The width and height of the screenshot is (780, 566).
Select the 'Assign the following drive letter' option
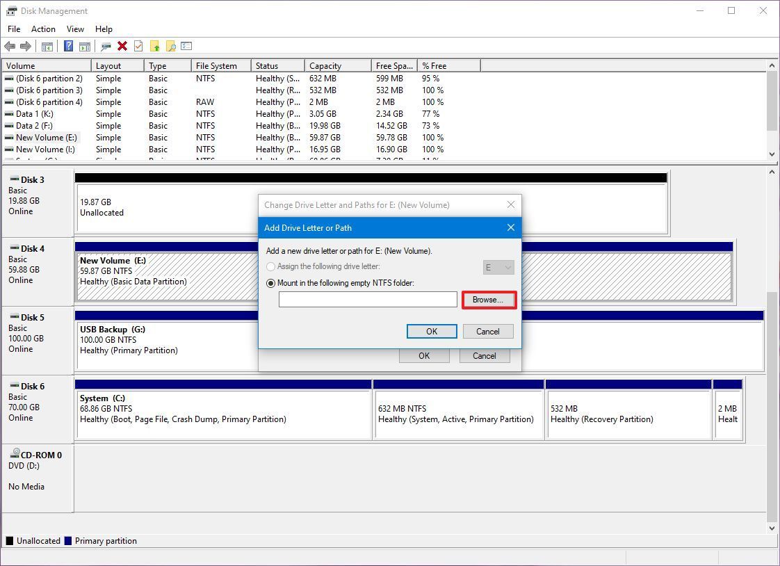pos(270,266)
